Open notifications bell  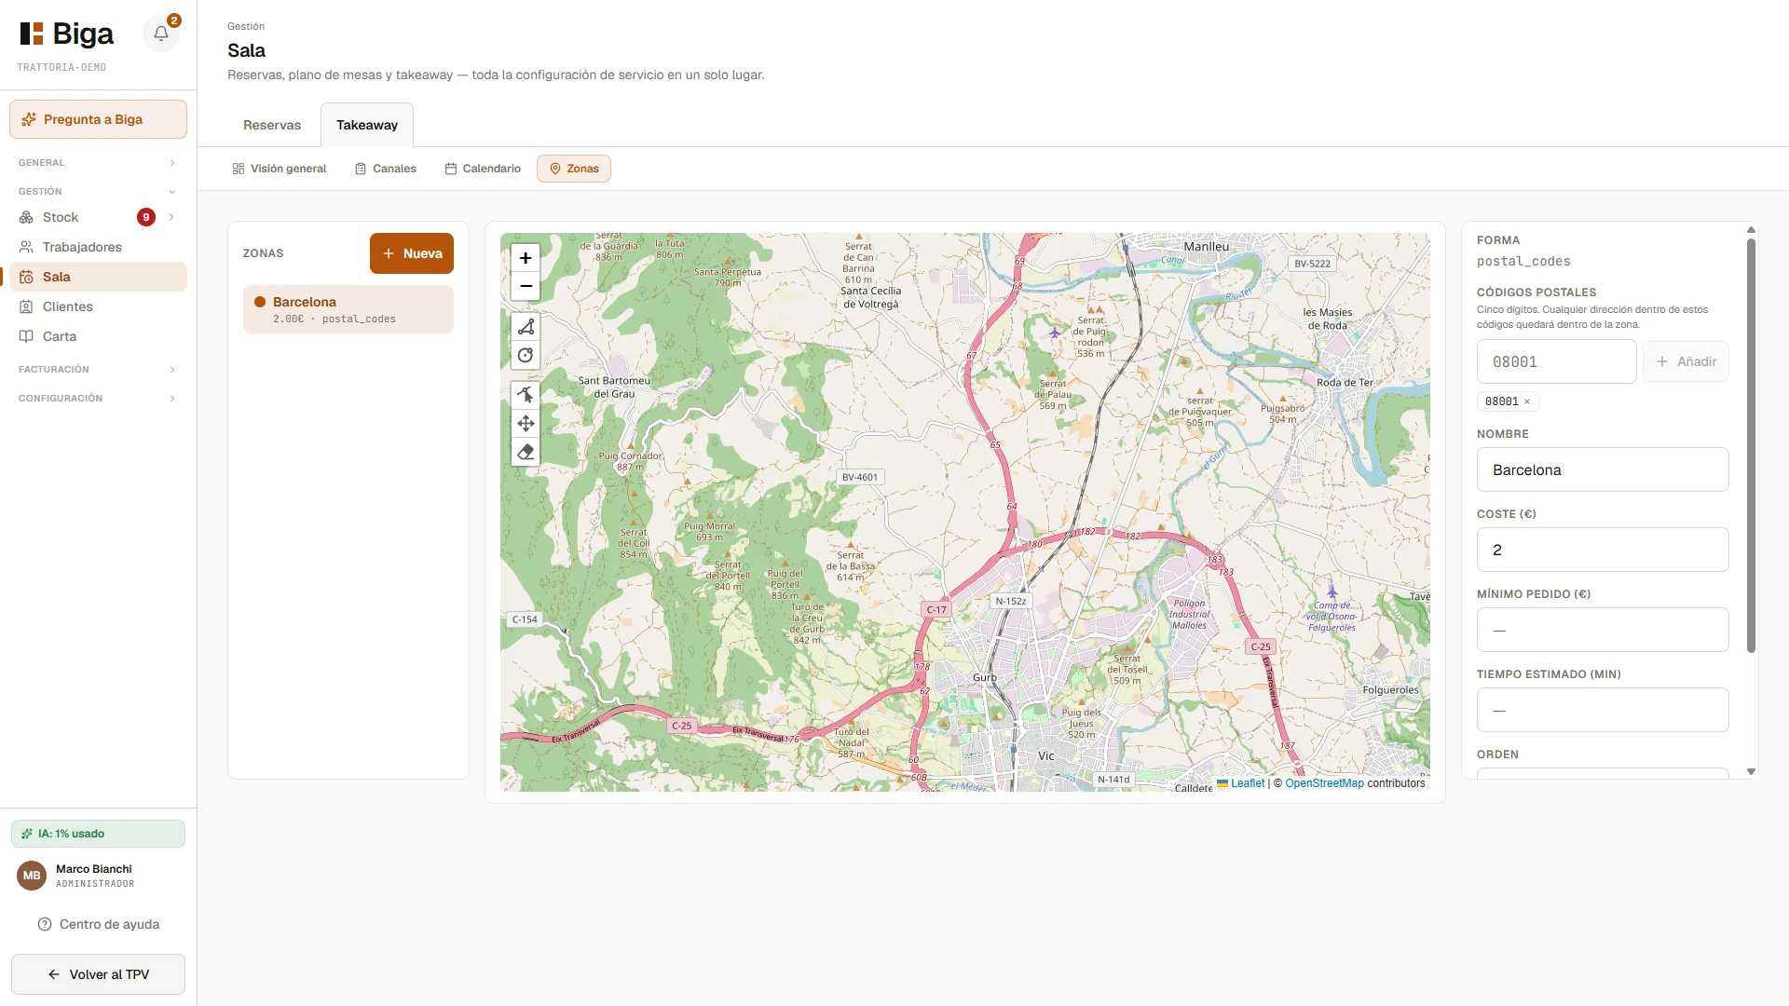(x=161, y=34)
